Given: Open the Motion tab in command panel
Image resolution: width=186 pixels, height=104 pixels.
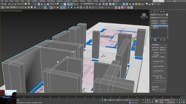Looking at the screenshot, I should coord(161,12).
